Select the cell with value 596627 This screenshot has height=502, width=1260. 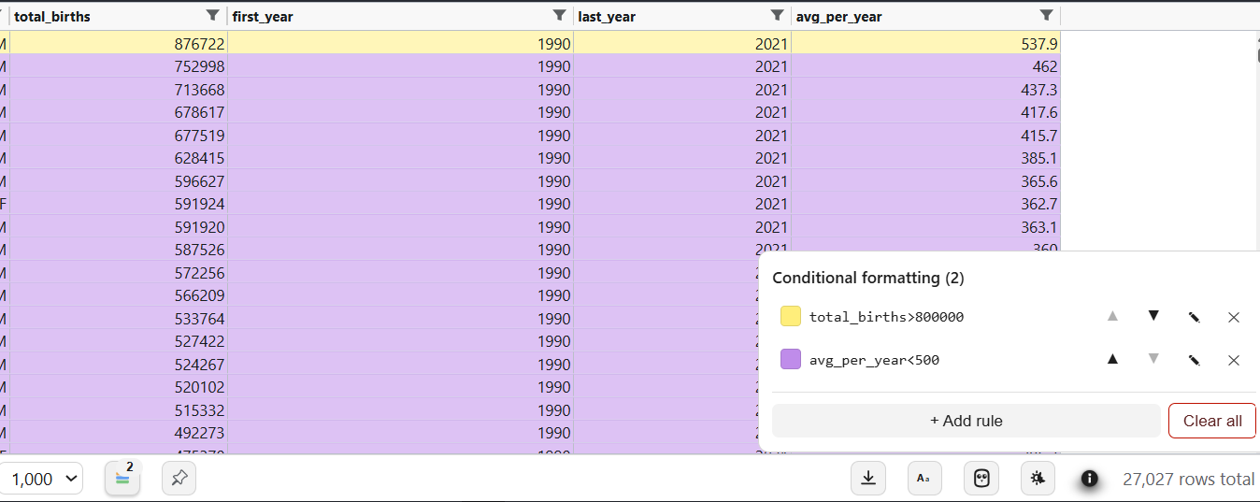pos(119,181)
